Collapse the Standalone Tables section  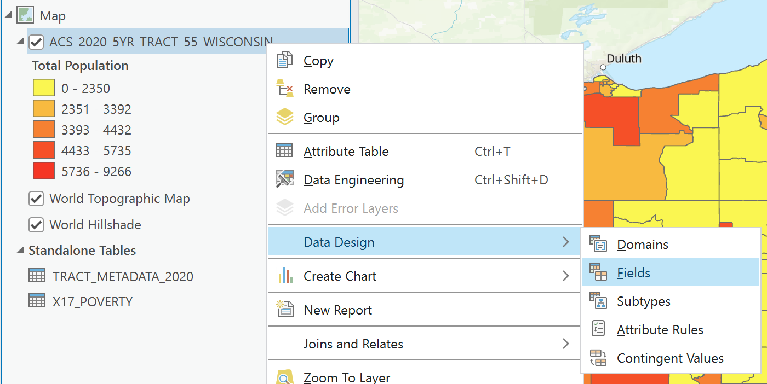(x=20, y=251)
